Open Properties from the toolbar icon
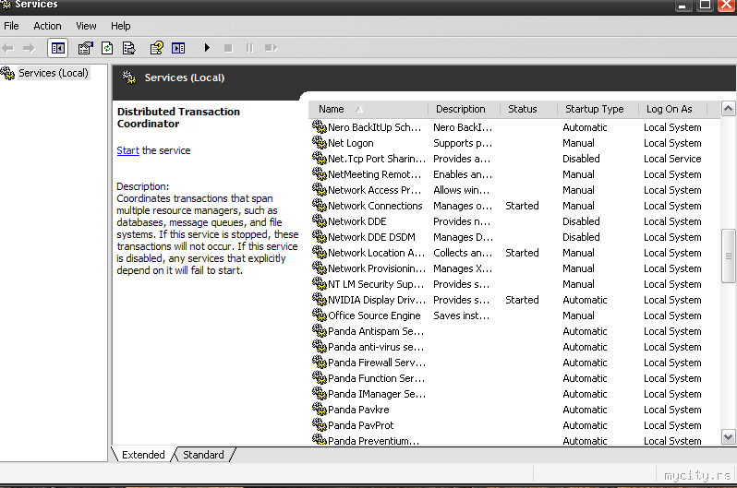This screenshot has height=488, width=737. [86, 48]
